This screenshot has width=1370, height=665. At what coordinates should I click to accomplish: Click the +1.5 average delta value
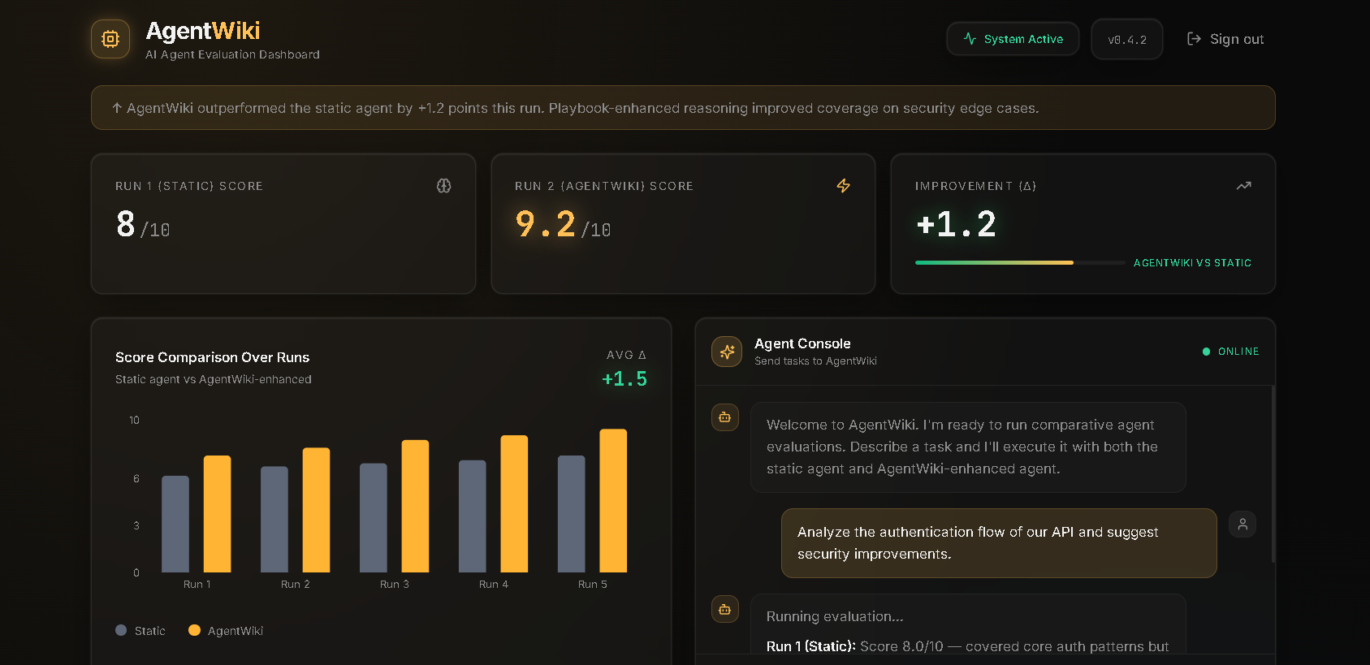click(x=624, y=379)
